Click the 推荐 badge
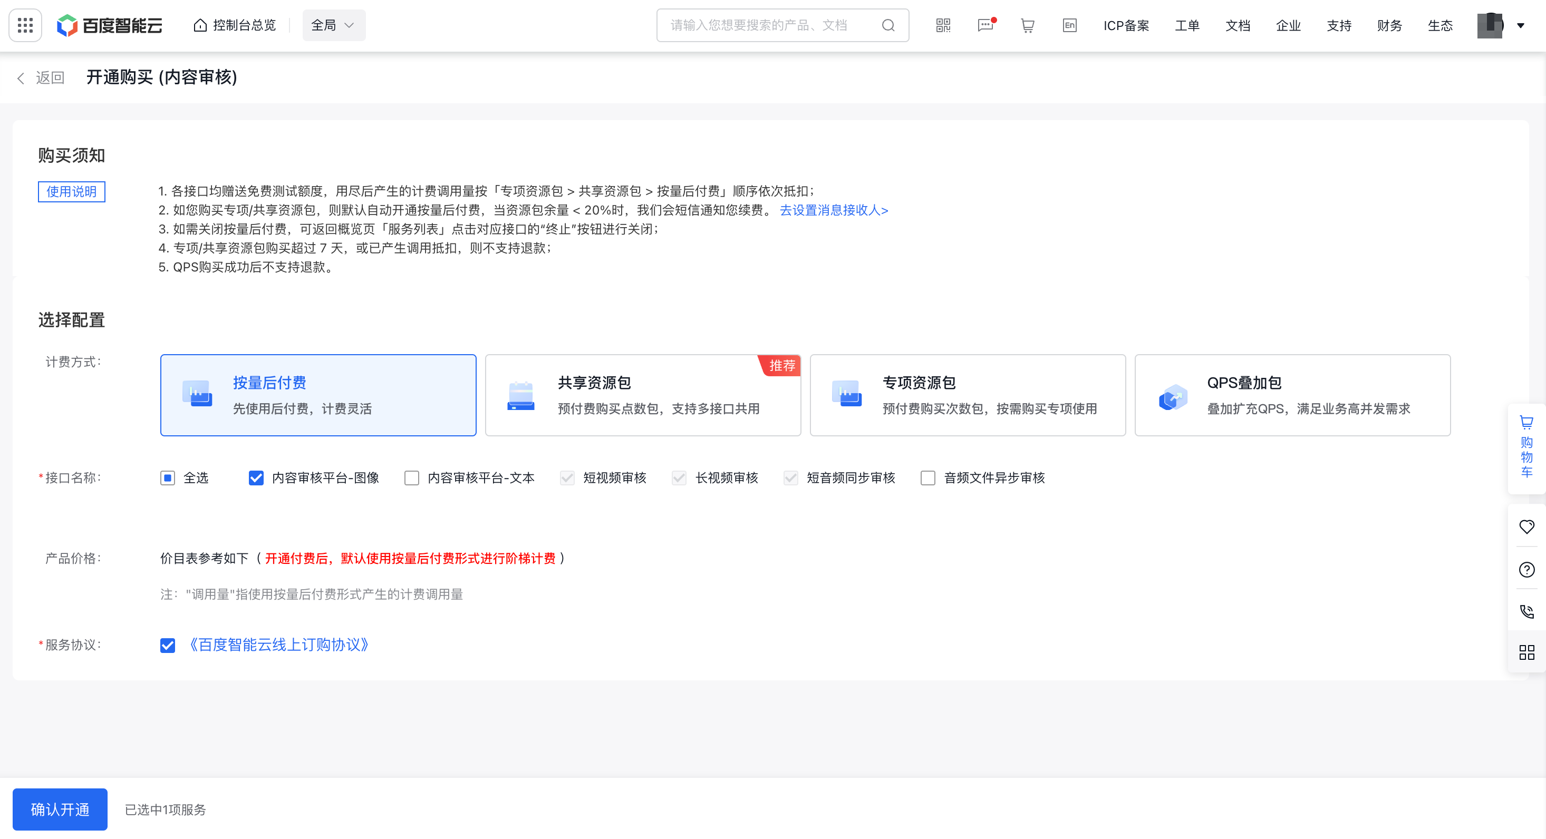 [781, 365]
